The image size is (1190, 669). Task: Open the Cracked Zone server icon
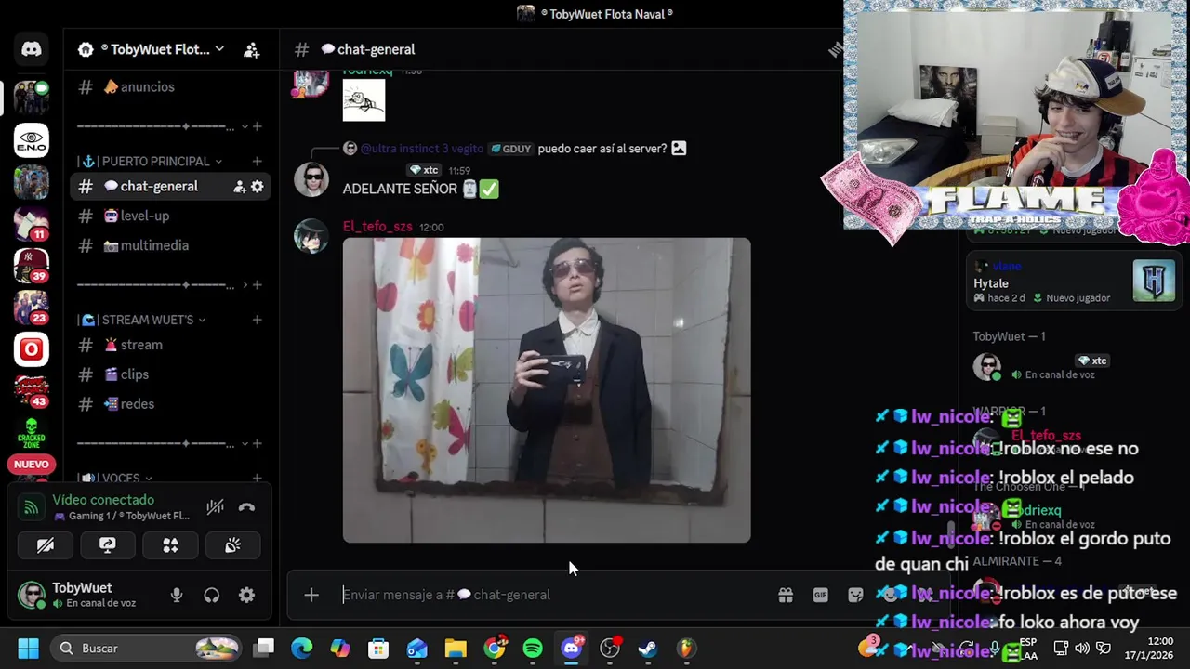[32, 433]
